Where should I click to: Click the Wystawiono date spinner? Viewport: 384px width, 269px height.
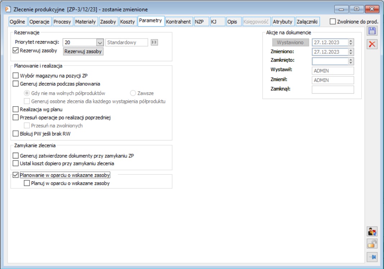coord(351,42)
